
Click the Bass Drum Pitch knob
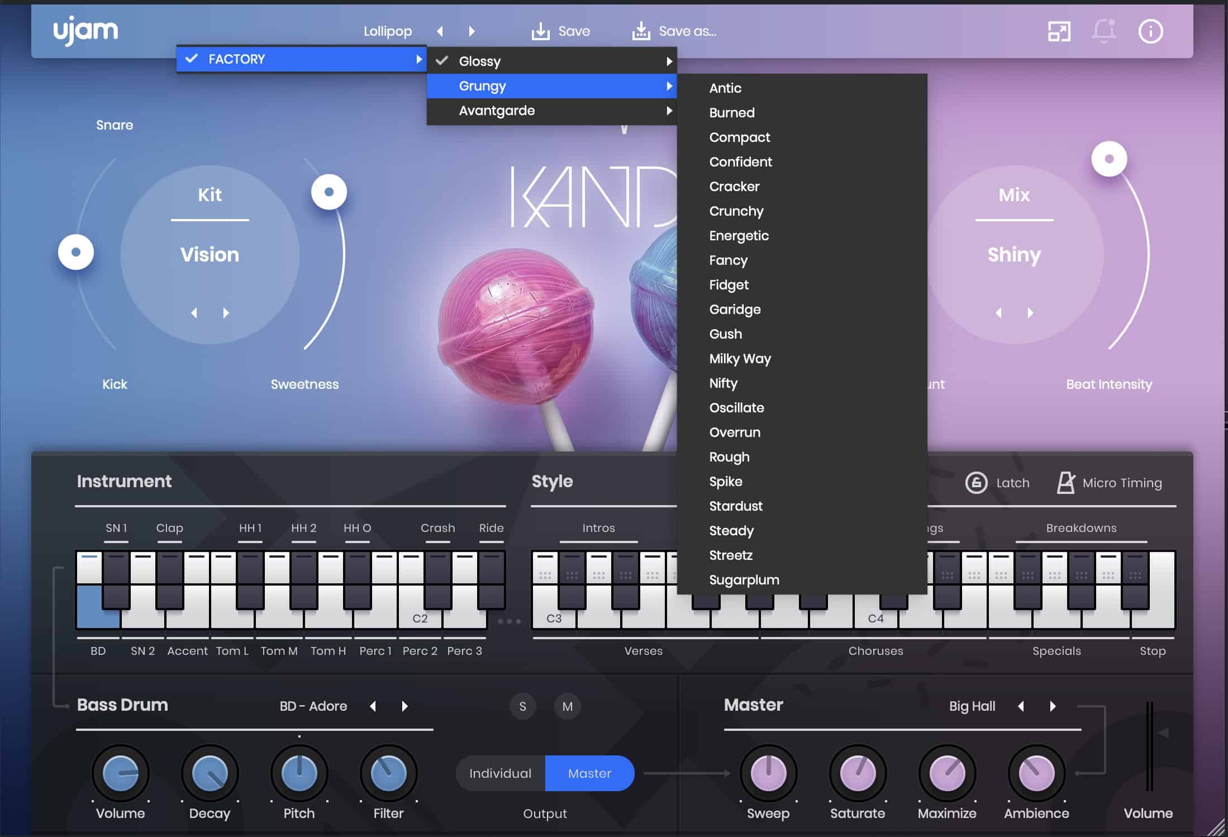click(299, 773)
